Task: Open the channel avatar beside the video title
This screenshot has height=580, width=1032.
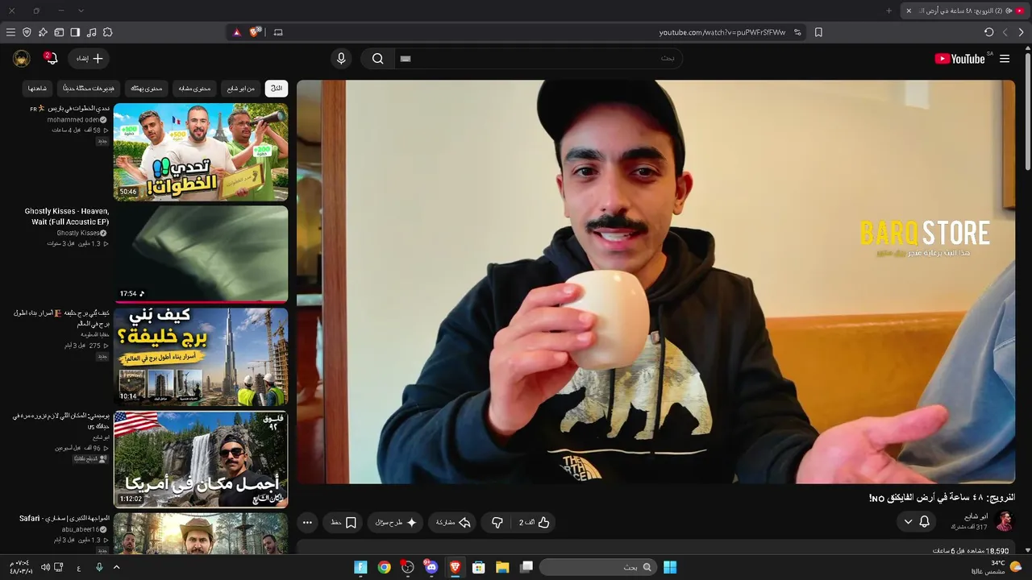Action: point(1004,521)
